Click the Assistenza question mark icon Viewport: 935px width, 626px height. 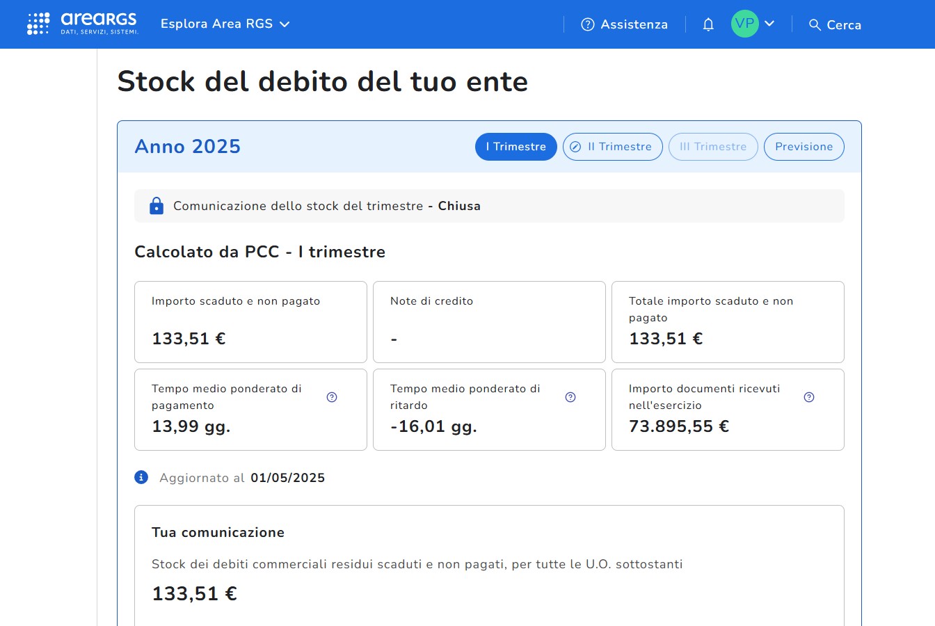coord(588,24)
